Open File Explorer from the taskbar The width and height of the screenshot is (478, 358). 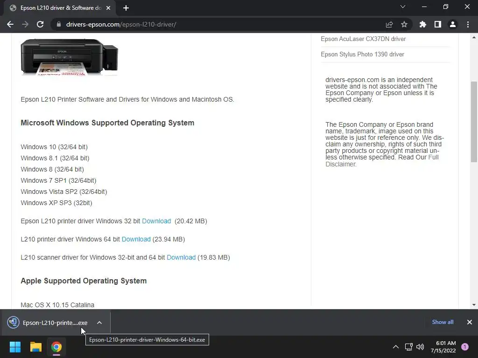(x=35, y=347)
